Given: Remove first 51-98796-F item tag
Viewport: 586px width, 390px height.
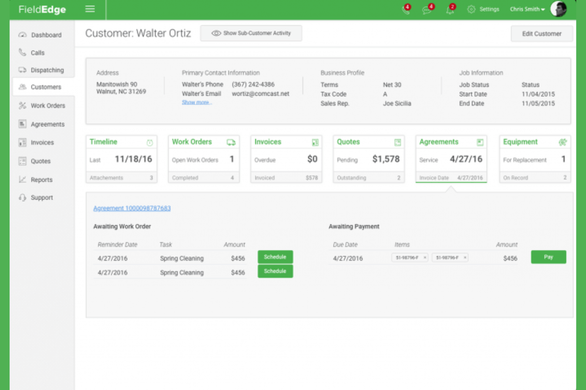Looking at the screenshot, I should (x=425, y=258).
